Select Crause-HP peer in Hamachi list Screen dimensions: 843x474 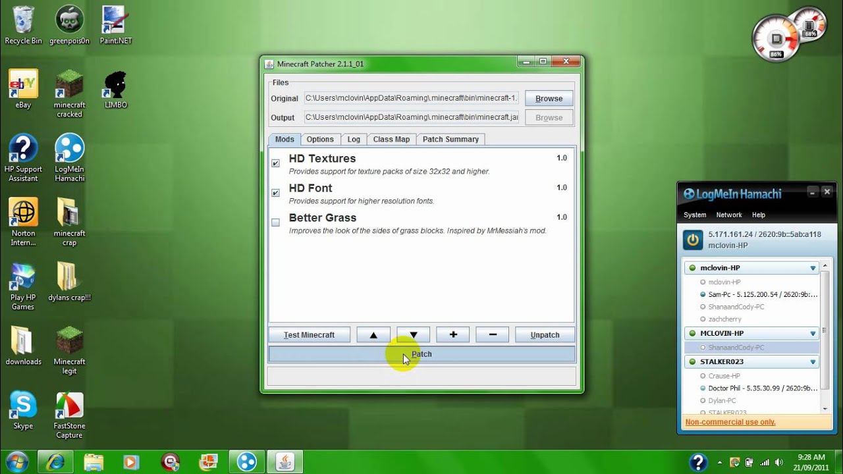724,376
